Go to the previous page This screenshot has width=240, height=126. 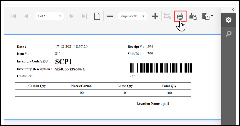(x=26, y=16)
